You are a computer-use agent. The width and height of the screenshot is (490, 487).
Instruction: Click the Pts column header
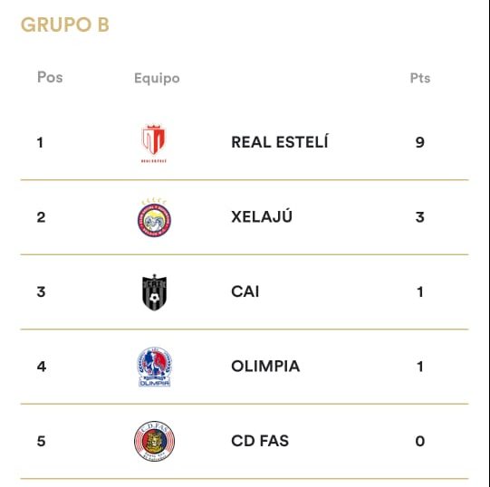420,78
